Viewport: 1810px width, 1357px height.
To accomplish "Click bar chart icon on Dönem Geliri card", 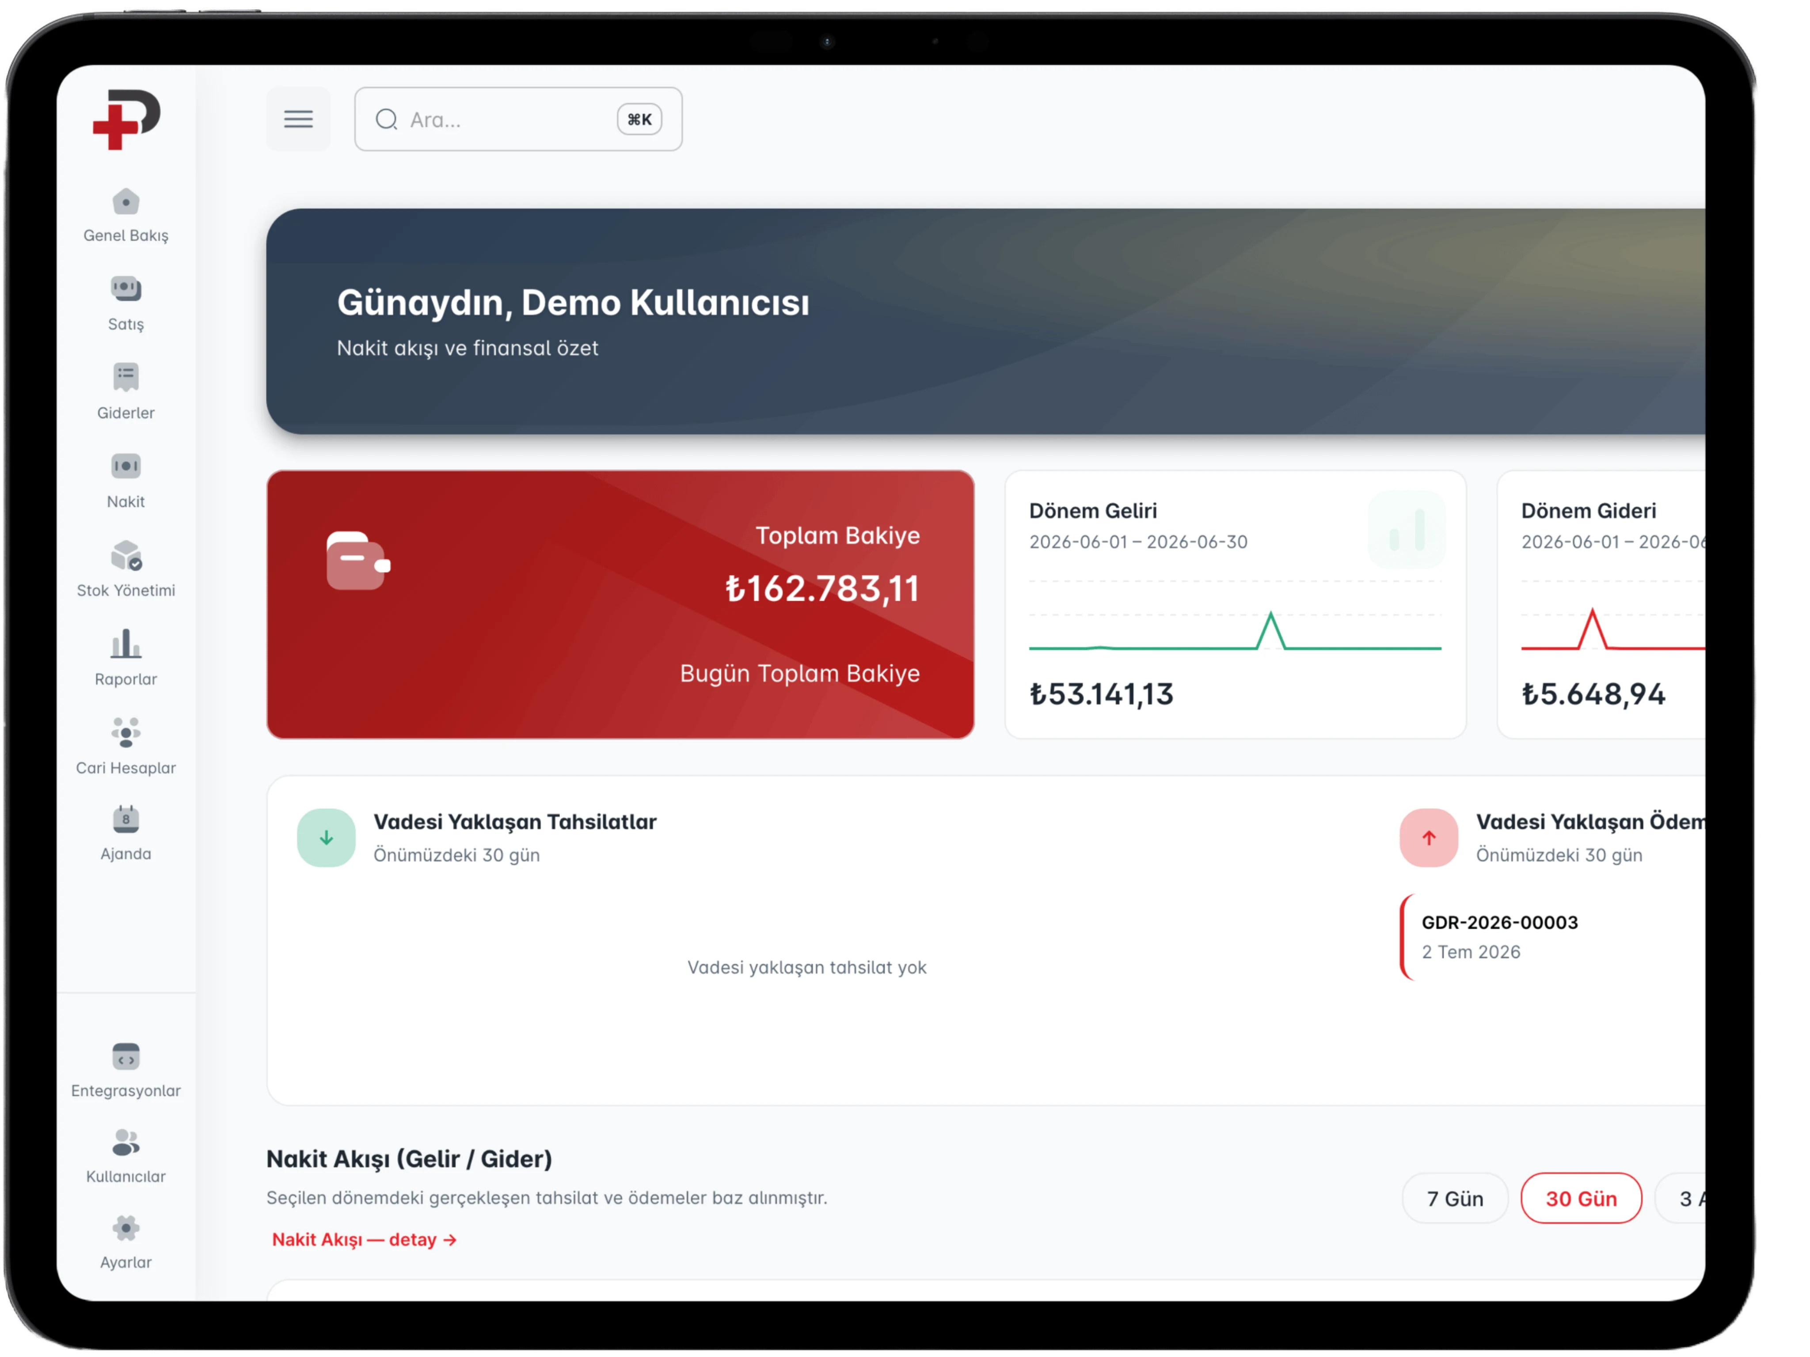I will (1407, 530).
